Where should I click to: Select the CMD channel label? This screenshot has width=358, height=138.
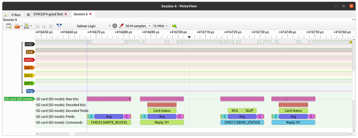[x=29, y=44]
